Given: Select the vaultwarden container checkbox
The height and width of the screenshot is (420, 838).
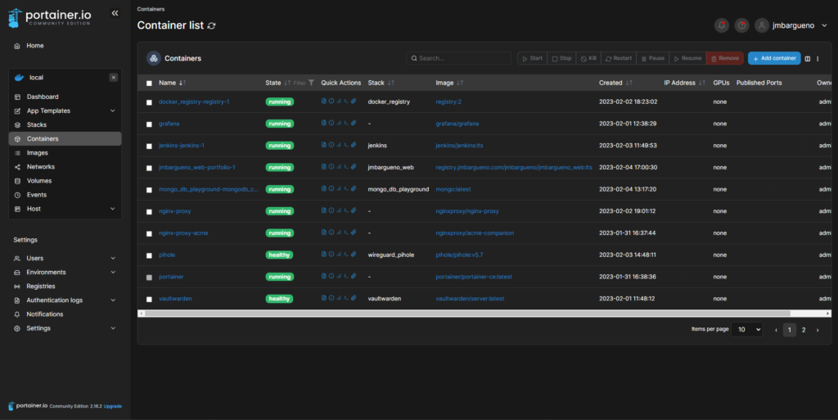Looking at the screenshot, I should tap(149, 299).
